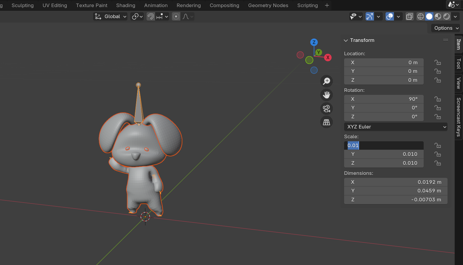Open viewport shading options dropdown

pyautogui.click(x=455, y=17)
